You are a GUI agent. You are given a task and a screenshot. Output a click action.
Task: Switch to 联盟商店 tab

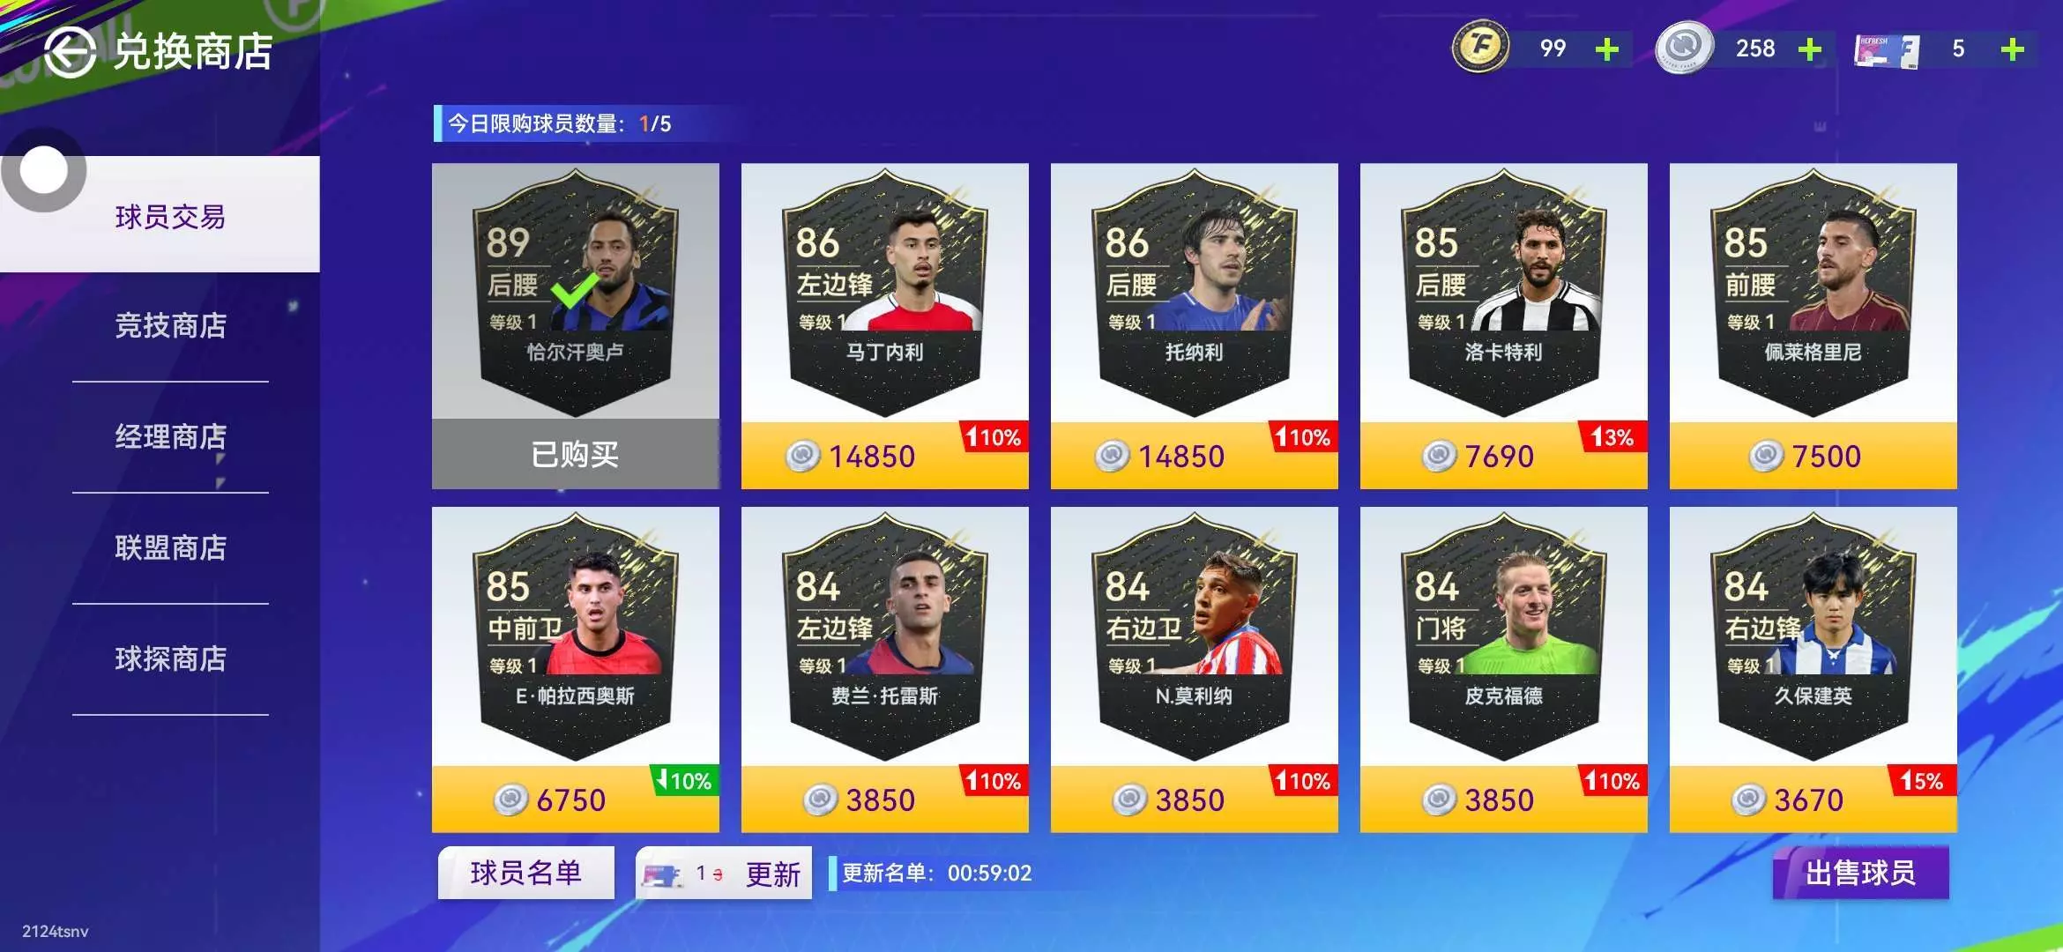point(170,548)
